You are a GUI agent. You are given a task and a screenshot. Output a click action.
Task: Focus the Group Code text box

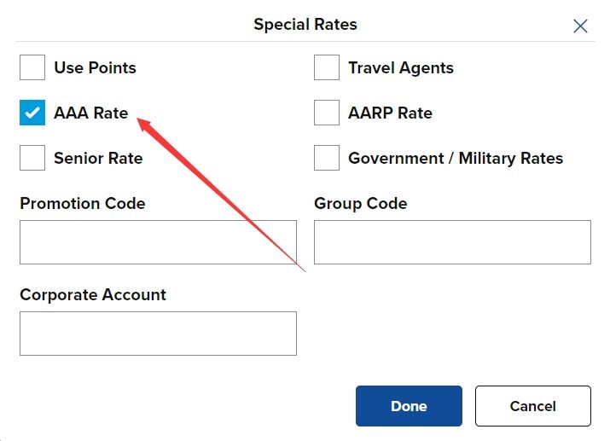[452, 242]
